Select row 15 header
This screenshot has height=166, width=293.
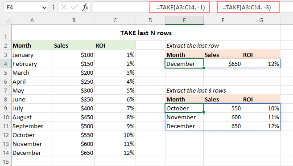click(x=6, y=162)
